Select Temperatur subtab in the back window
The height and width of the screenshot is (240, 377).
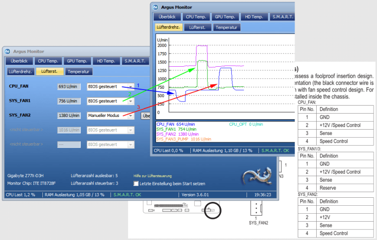click(x=79, y=71)
